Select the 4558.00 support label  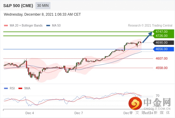[161, 68]
